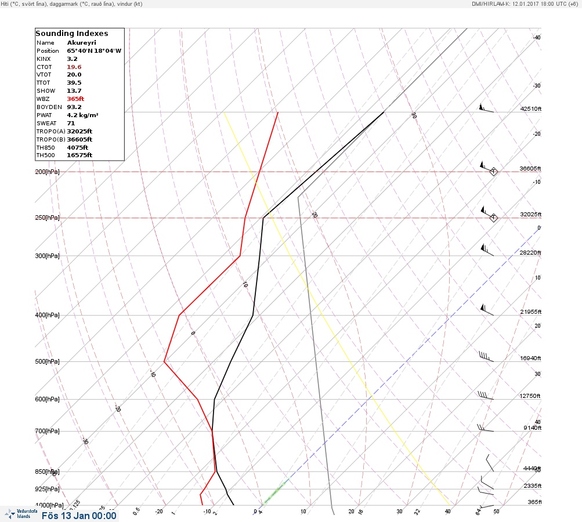Click the wind barb at 16940ft
Screen dimensions: 582x522
[x=486, y=356]
